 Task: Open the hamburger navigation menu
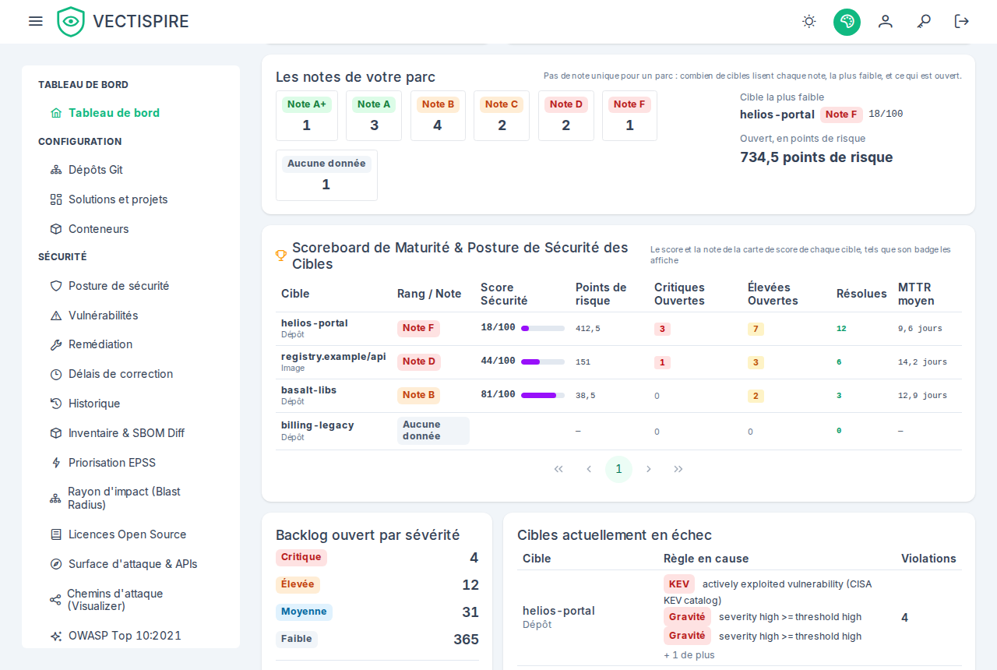click(35, 21)
